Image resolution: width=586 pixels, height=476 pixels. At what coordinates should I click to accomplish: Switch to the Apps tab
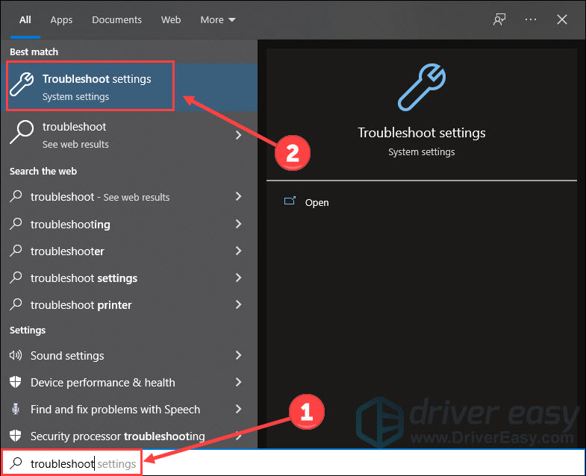click(x=61, y=19)
